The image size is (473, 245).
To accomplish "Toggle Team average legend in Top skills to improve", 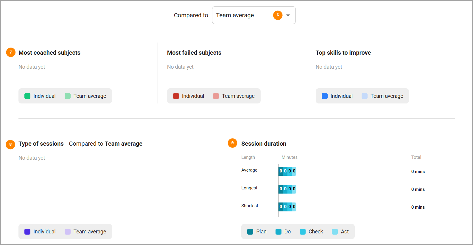I will pos(382,96).
